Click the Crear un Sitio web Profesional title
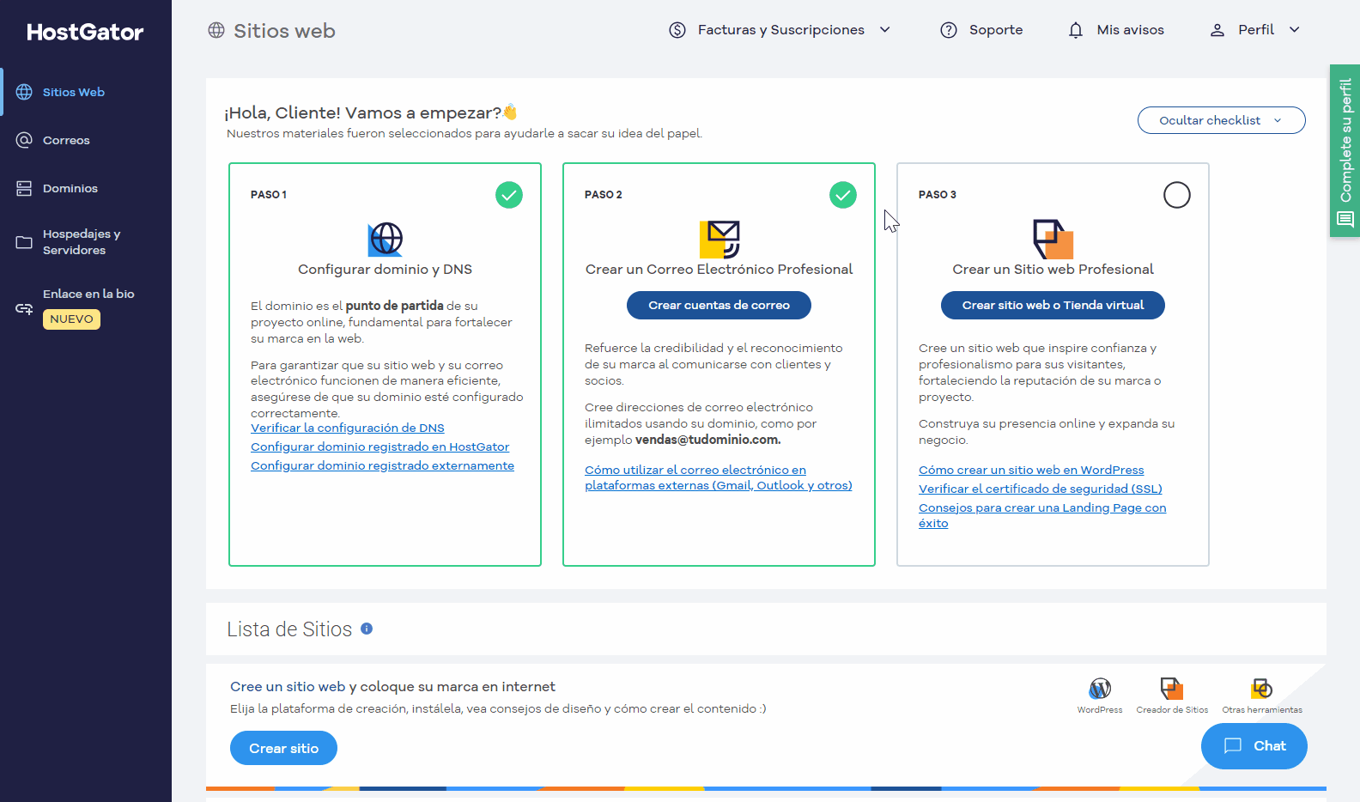Viewport: 1360px width, 802px height. pyautogui.click(x=1053, y=269)
